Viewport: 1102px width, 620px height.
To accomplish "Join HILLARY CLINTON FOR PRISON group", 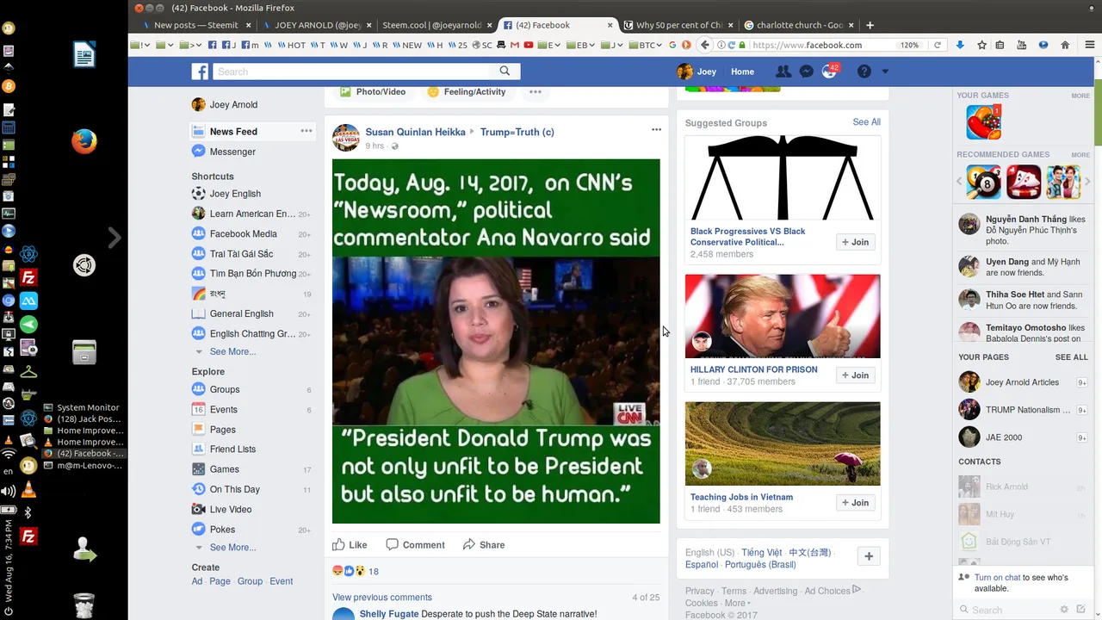I will tap(856, 375).
